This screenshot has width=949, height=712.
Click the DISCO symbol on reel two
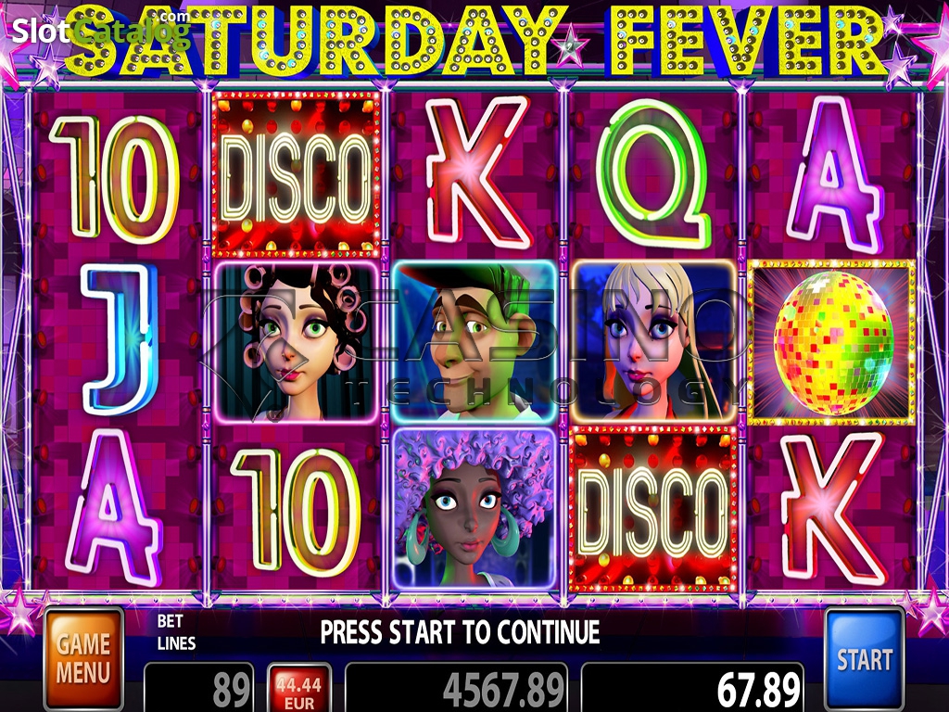point(296,174)
